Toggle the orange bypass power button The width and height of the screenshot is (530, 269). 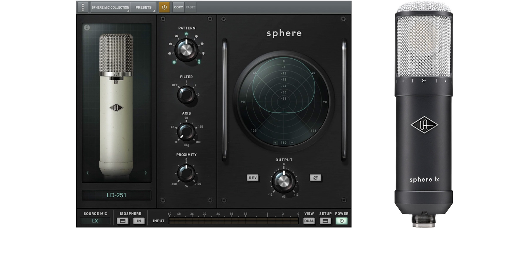point(164,7)
